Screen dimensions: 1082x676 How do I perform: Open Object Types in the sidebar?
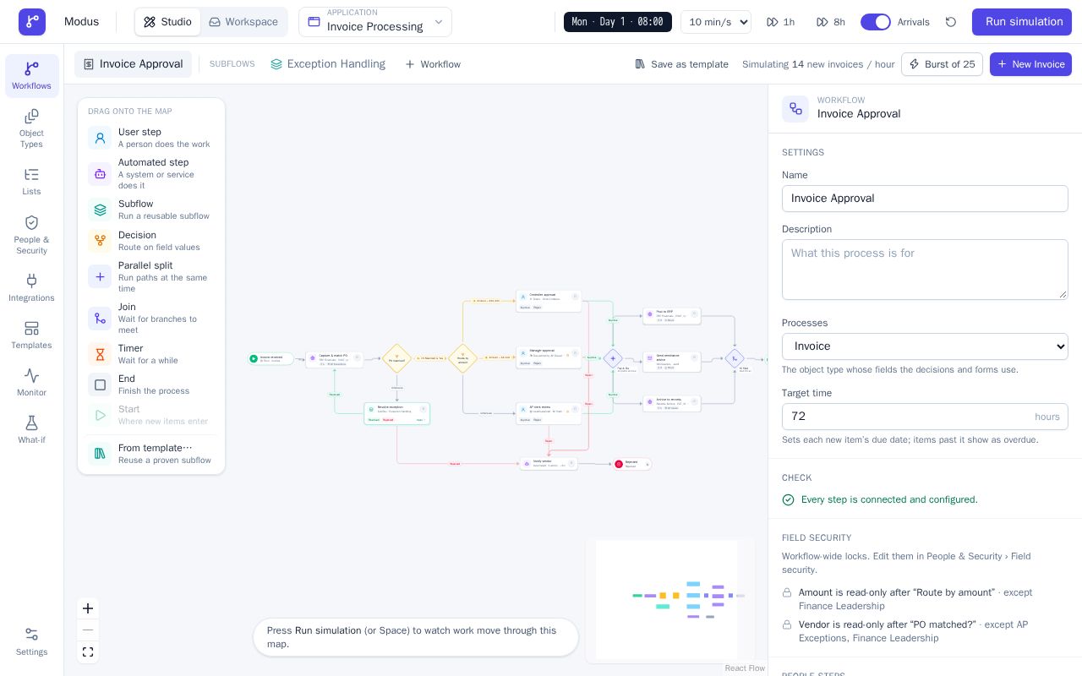32,128
